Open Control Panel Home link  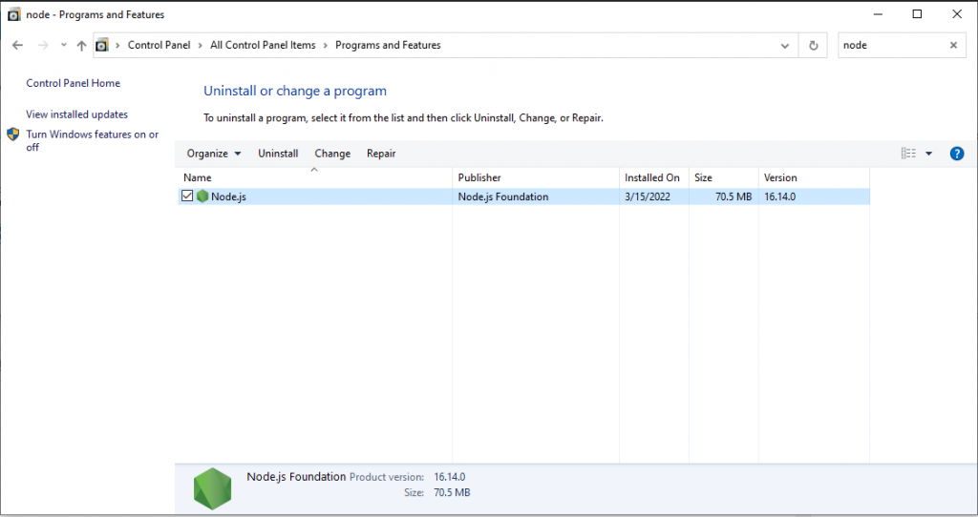tap(73, 83)
